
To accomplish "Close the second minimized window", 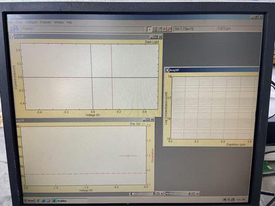I will tap(197, 194).
